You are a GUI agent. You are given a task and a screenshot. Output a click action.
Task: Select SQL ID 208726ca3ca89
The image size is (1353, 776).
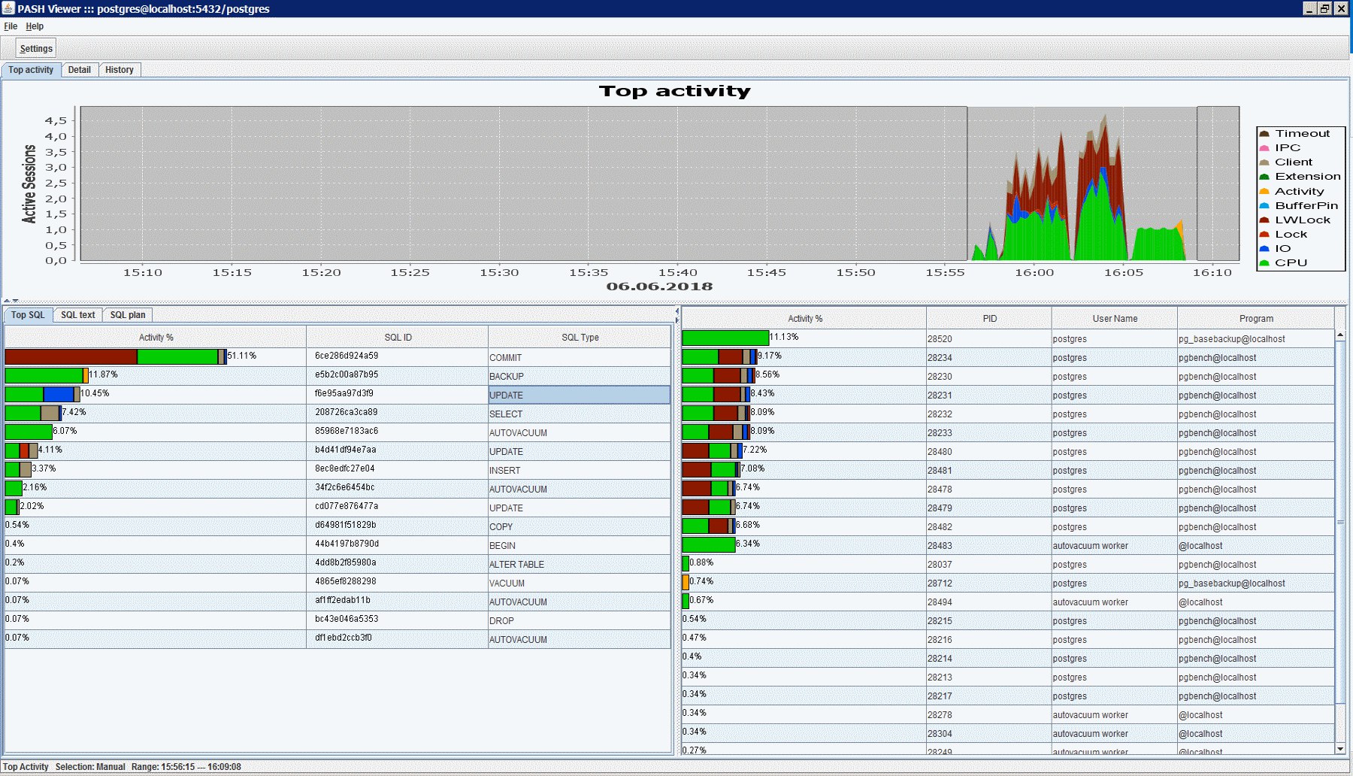[x=347, y=413]
